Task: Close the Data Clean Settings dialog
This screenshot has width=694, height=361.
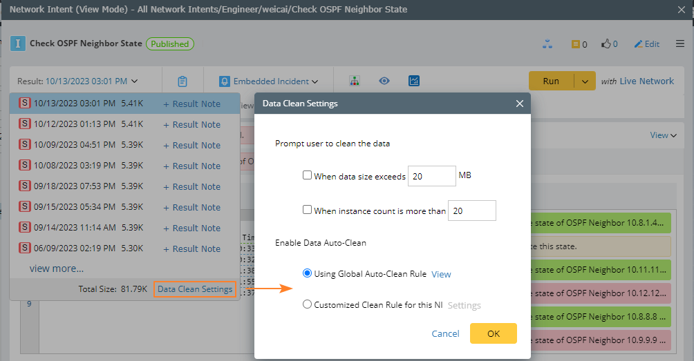Action: (520, 104)
